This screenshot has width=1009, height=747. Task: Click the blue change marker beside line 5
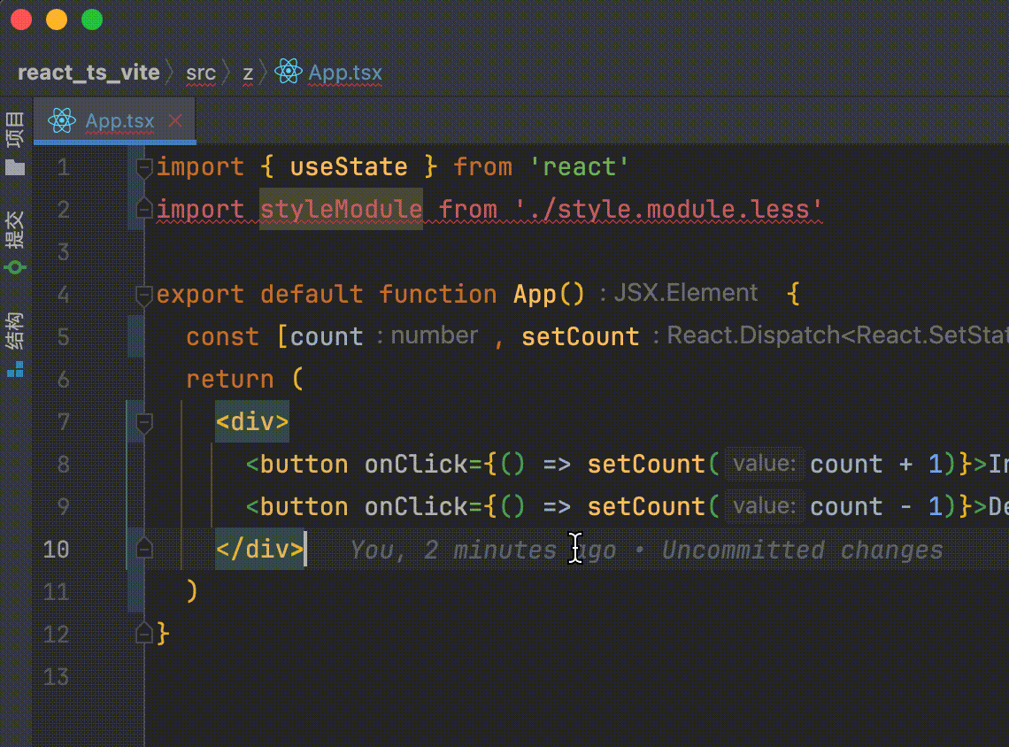135,336
